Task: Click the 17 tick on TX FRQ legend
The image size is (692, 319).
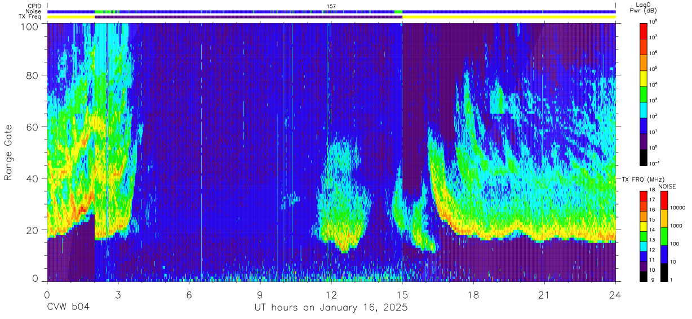Action: tap(653, 200)
